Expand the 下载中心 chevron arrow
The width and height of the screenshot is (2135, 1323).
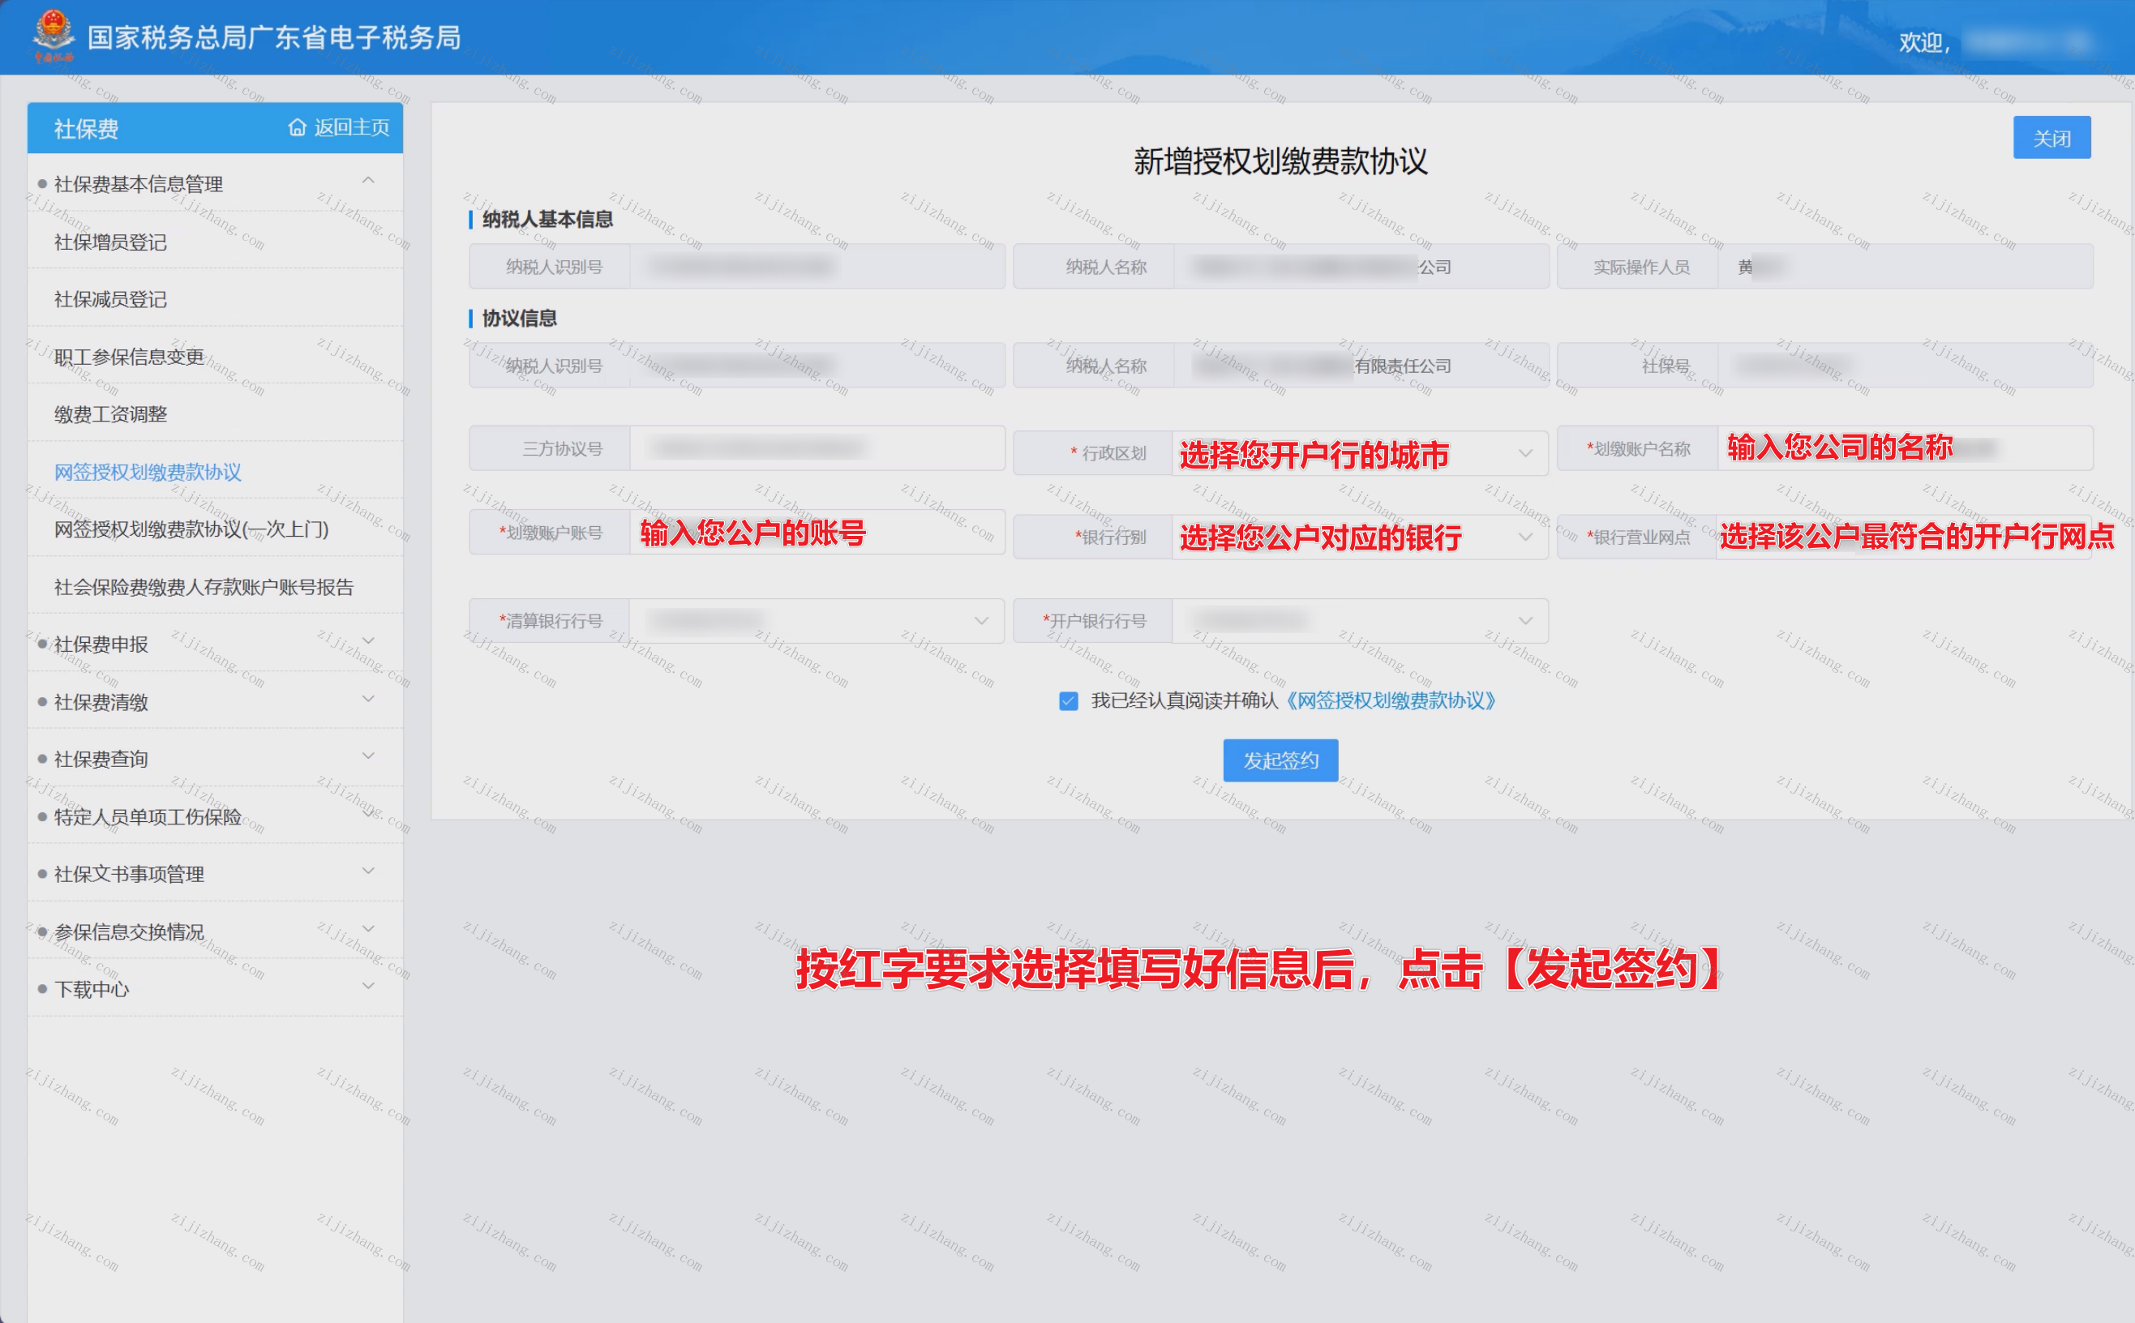click(x=368, y=986)
